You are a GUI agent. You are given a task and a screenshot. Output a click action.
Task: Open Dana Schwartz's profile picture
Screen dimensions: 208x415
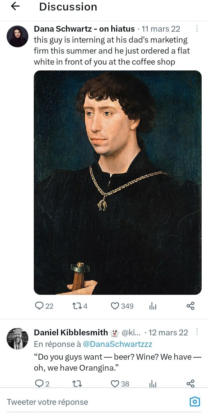[17, 36]
